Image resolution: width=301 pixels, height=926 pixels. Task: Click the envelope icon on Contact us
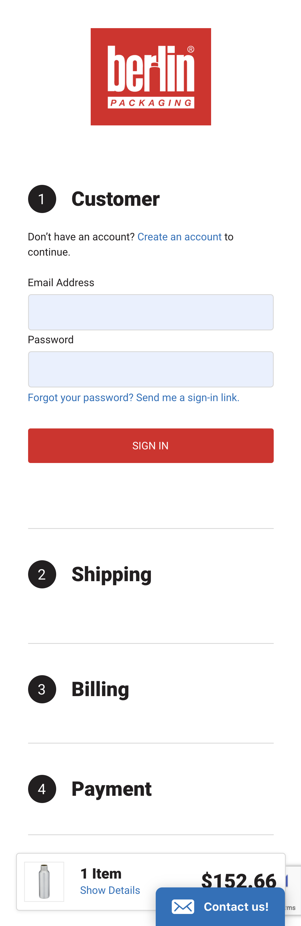[183, 906]
